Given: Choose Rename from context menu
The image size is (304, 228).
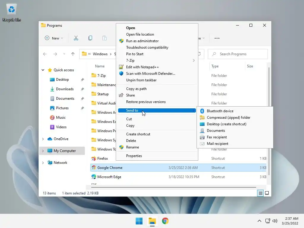Looking at the screenshot, I should [157, 147].
